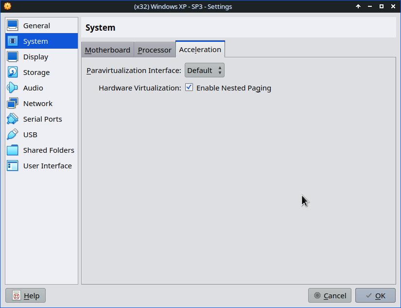
Task: Click the titlebar keep-above arrow button
Action: coord(358,6)
